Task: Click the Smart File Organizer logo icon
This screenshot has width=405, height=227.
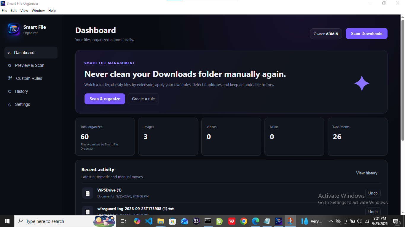Action: click(14, 30)
